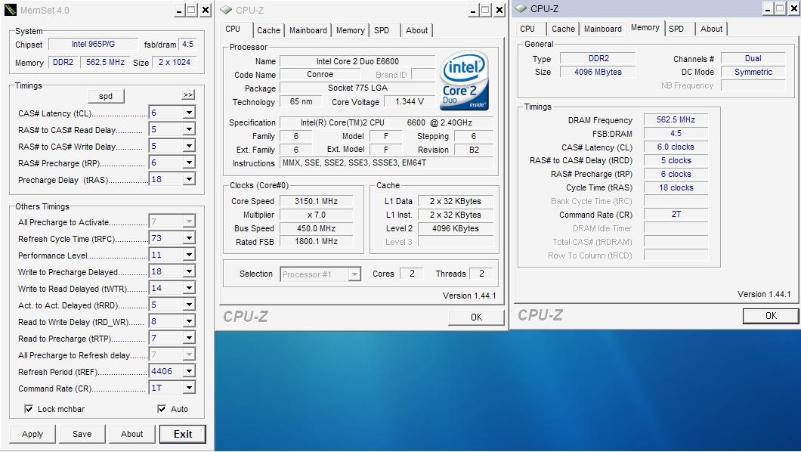
Task: Click the Core Voltage value 1.344 V
Action: point(409,101)
